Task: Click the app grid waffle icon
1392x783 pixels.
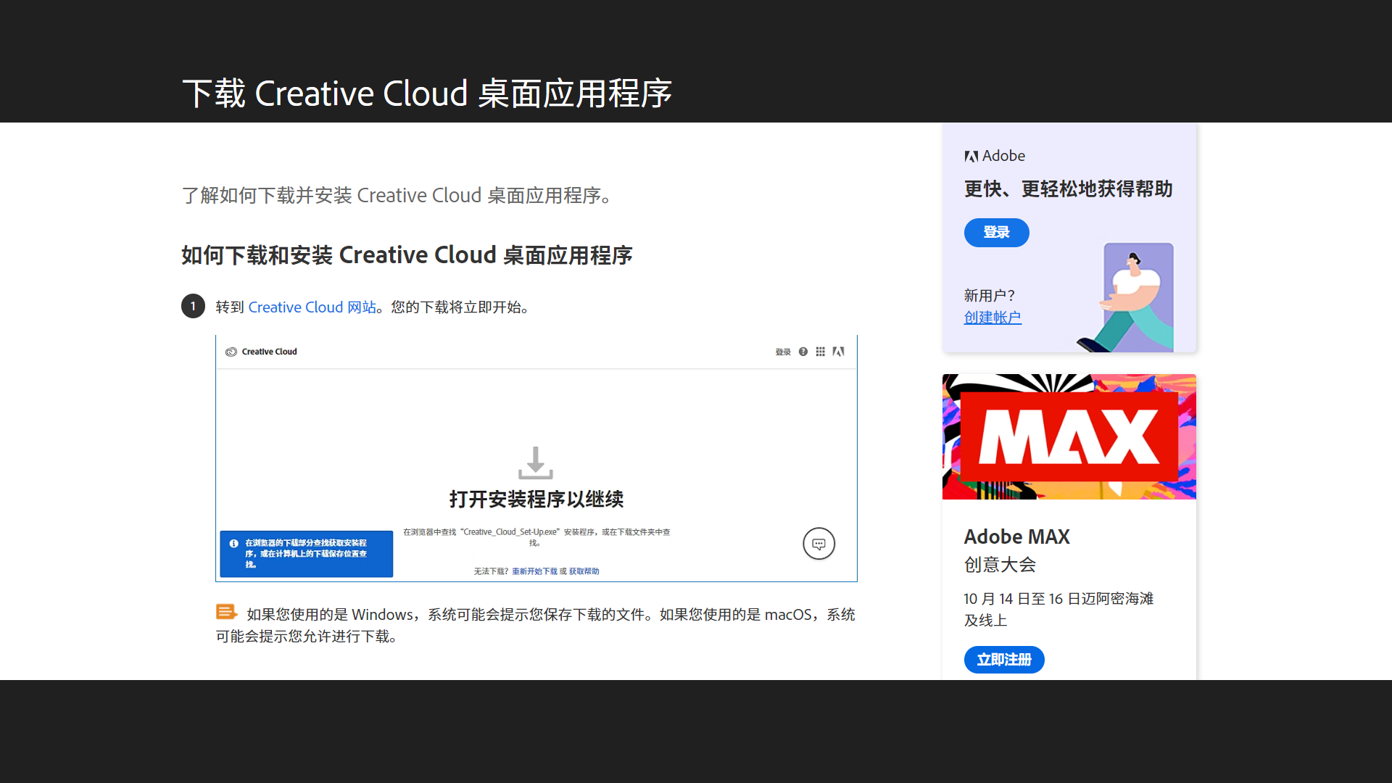Action: (x=821, y=352)
